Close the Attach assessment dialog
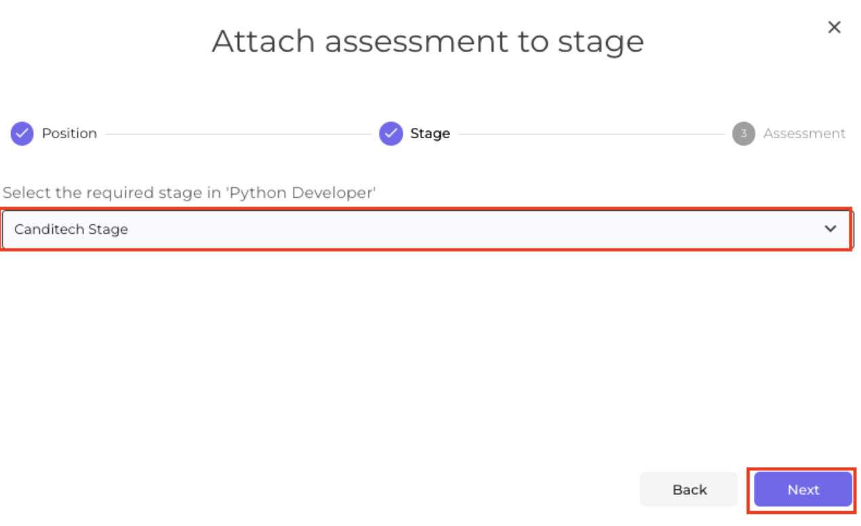 (834, 27)
